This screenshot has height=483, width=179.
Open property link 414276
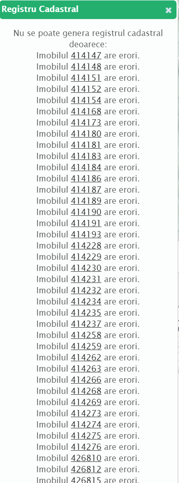86,447
